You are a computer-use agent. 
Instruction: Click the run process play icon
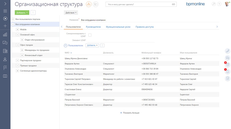pos(5,19)
